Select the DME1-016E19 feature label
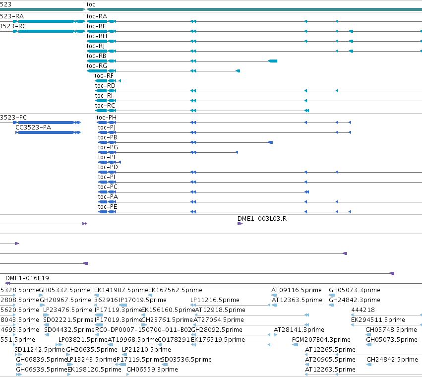Viewport: 422px width, 377px height. [x=27, y=278]
